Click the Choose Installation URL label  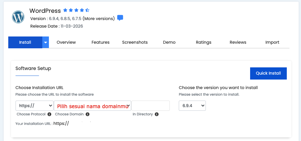pos(39,88)
